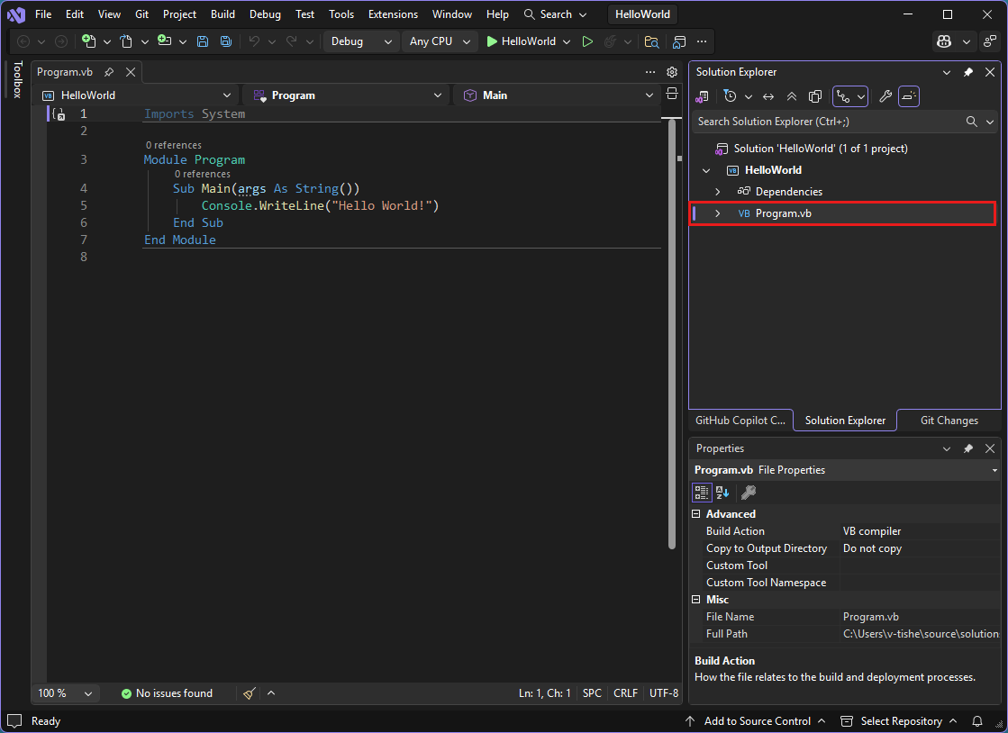
Task: Pin the Solution Explorer panel
Action: pos(968,72)
